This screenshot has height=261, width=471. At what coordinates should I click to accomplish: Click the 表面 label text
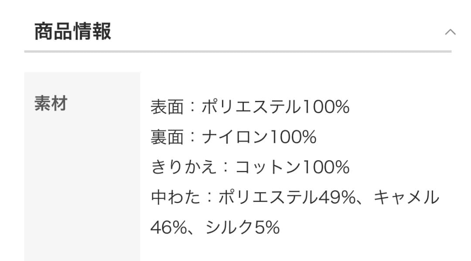pyautogui.click(x=168, y=107)
